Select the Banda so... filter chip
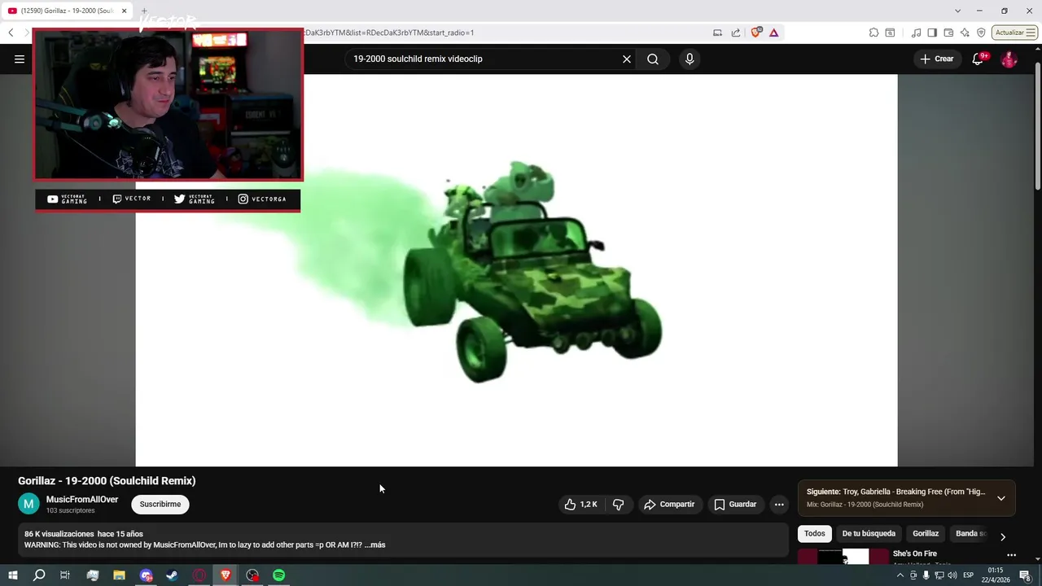 pyautogui.click(x=970, y=534)
